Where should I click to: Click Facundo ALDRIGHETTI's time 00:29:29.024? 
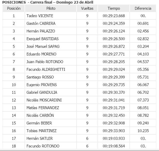coord(114,69)
